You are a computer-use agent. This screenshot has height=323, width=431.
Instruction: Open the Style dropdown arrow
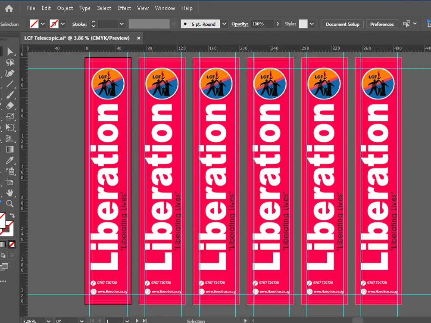point(312,24)
